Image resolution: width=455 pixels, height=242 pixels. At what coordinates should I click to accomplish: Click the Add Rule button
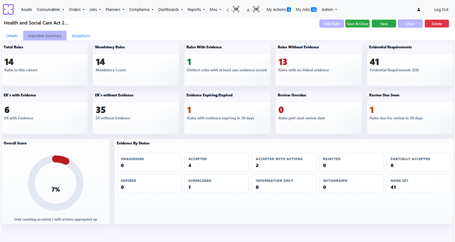click(x=332, y=24)
